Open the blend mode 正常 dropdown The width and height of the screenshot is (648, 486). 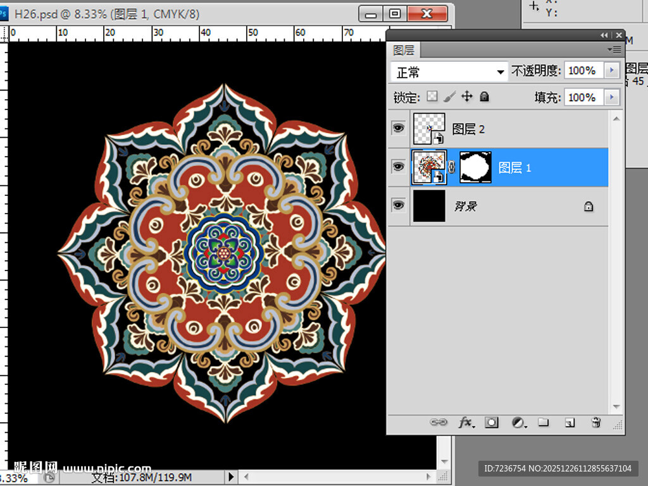coord(449,71)
